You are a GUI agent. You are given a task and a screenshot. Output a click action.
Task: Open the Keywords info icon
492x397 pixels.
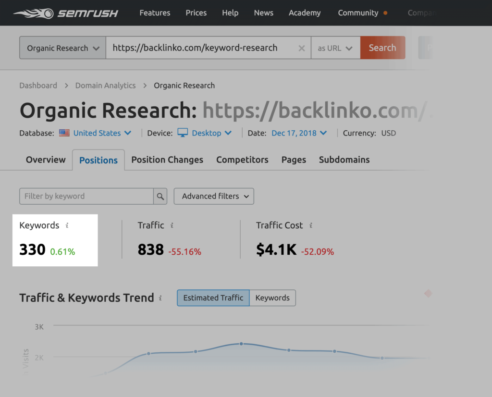coord(67,225)
